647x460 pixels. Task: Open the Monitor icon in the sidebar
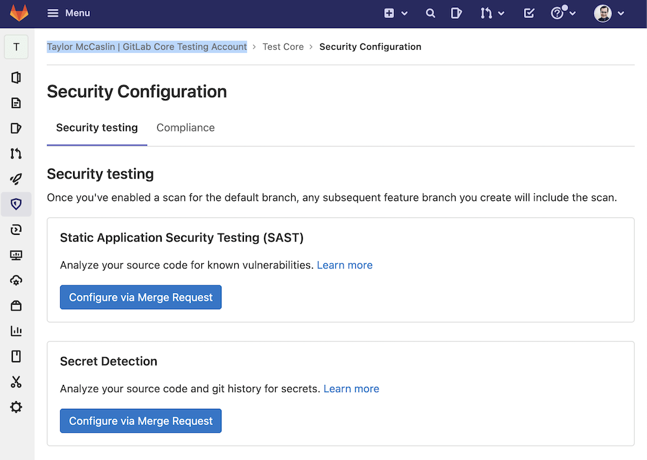tap(16, 255)
